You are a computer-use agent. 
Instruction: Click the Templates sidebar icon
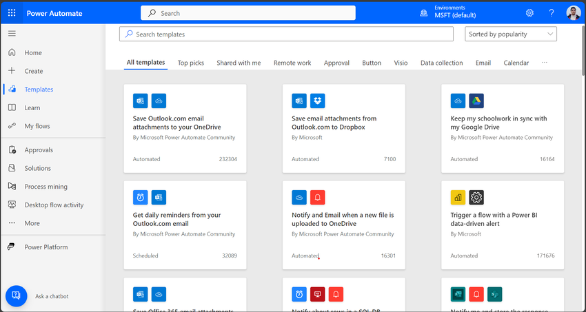tap(12, 89)
